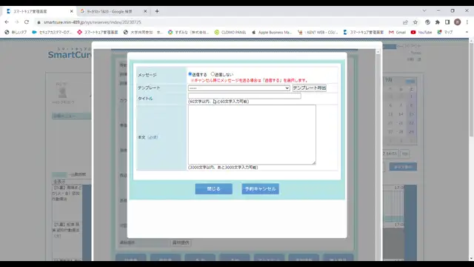Open the テンプレート dropdown list
Viewport: 474px width, 267px height.
(x=238, y=88)
